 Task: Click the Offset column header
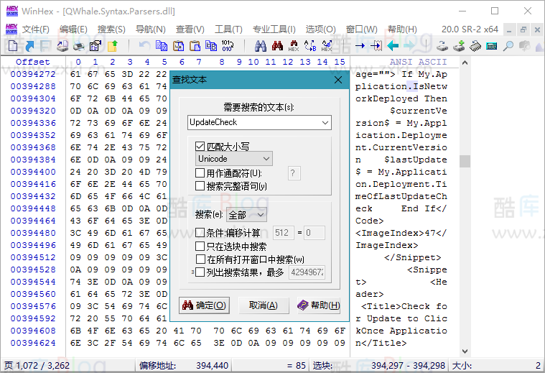click(33, 62)
